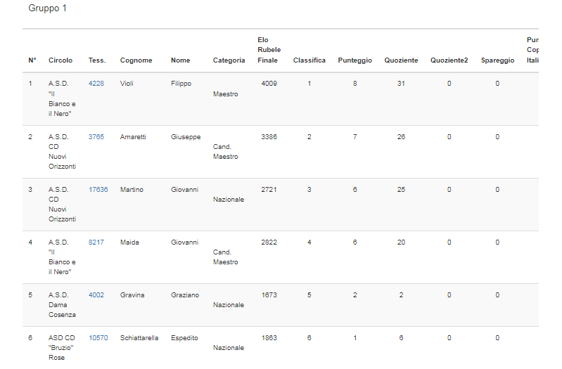
Task: Click the Circolo column header
Action: (60, 60)
